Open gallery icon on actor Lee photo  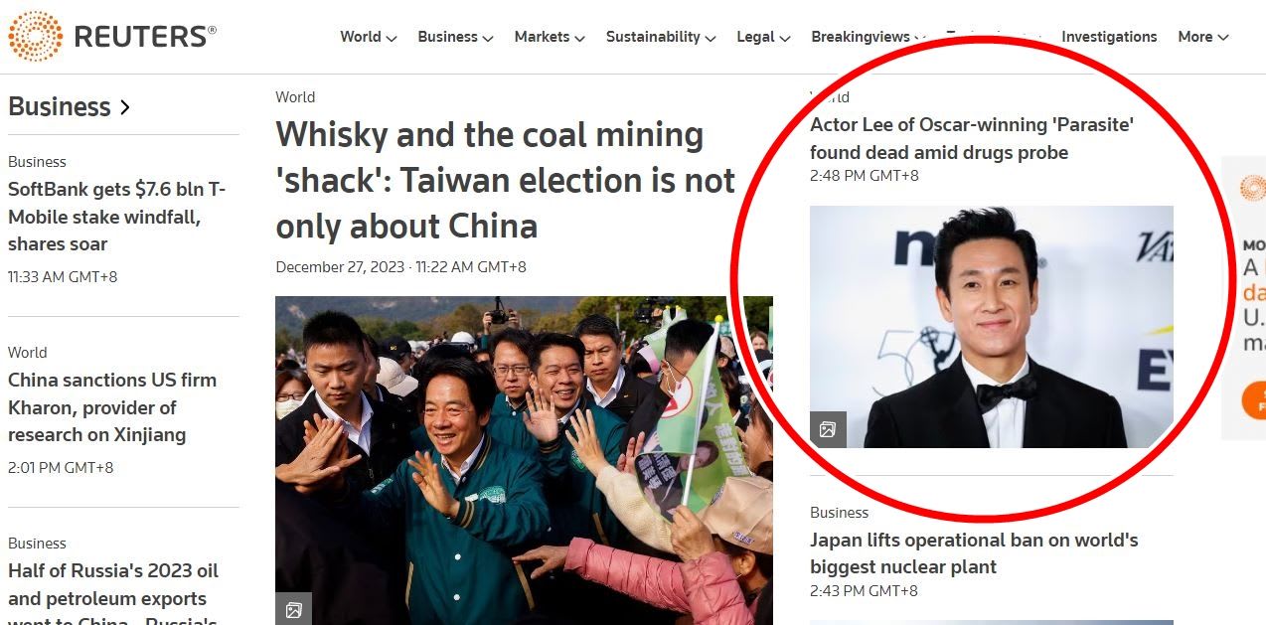tap(828, 429)
